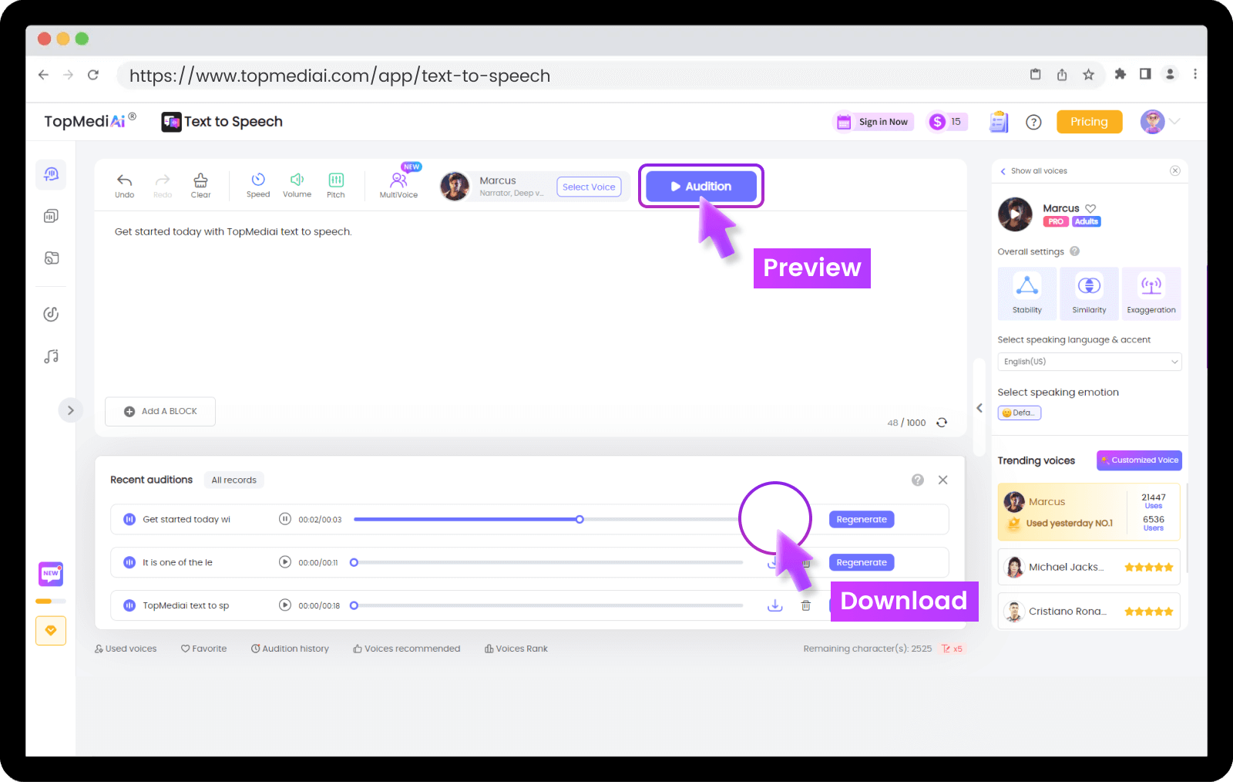Screen dimensions: 1233x782
Task: Play the 'It is one of' audition
Action: pyautogui.click(x=285, y=562)
